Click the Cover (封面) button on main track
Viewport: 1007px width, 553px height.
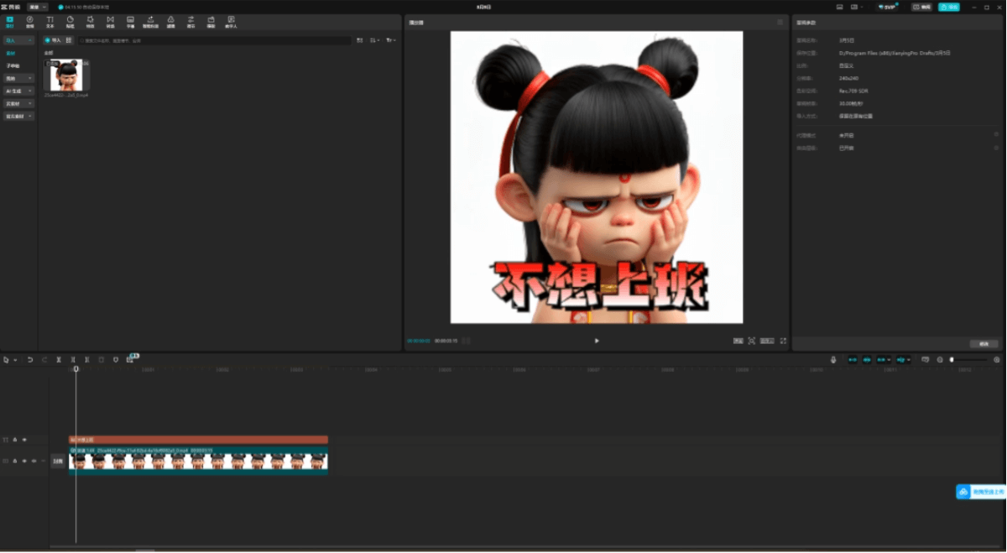coord(58,461)
